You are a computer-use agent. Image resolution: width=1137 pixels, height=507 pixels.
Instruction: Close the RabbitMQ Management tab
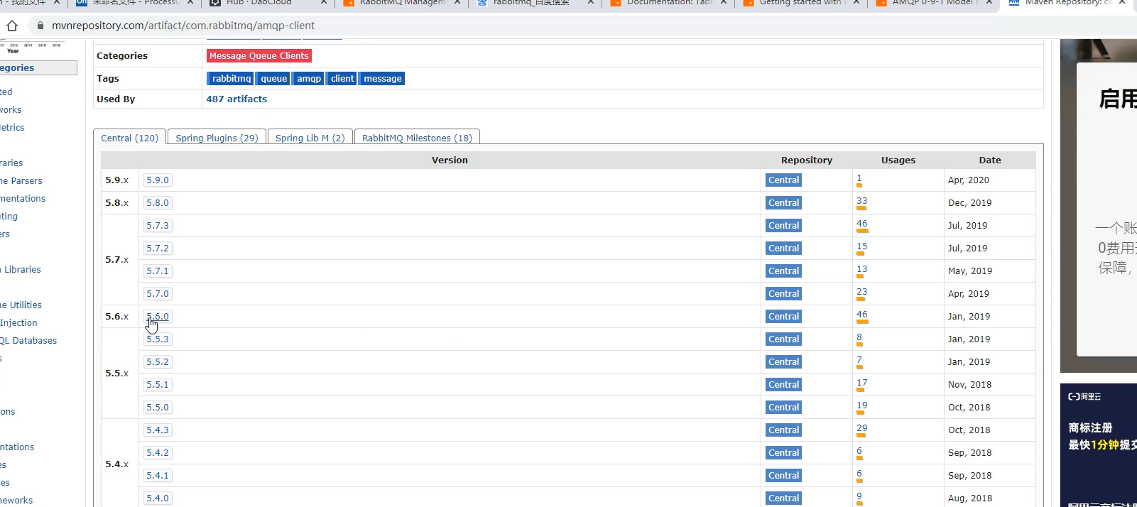coord(457,3)
